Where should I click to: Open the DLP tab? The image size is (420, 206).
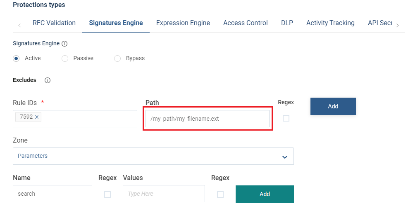pos(287,23)
